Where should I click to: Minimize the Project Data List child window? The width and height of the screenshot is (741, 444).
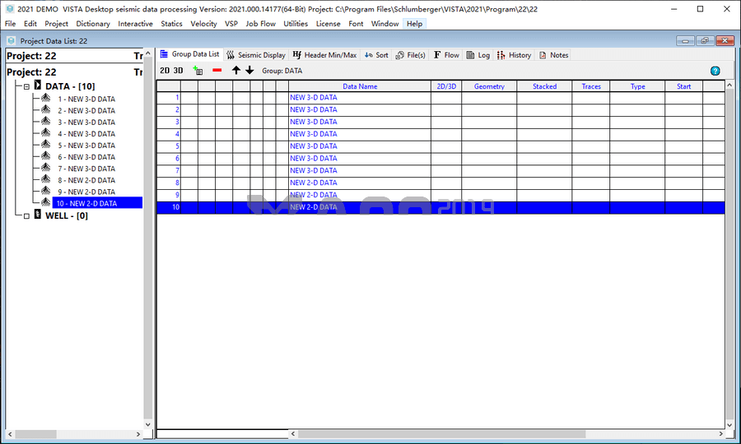point(685,41)
